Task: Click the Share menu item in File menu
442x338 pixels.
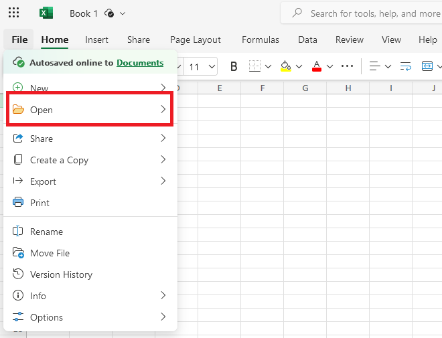Action: coord(90,139)
